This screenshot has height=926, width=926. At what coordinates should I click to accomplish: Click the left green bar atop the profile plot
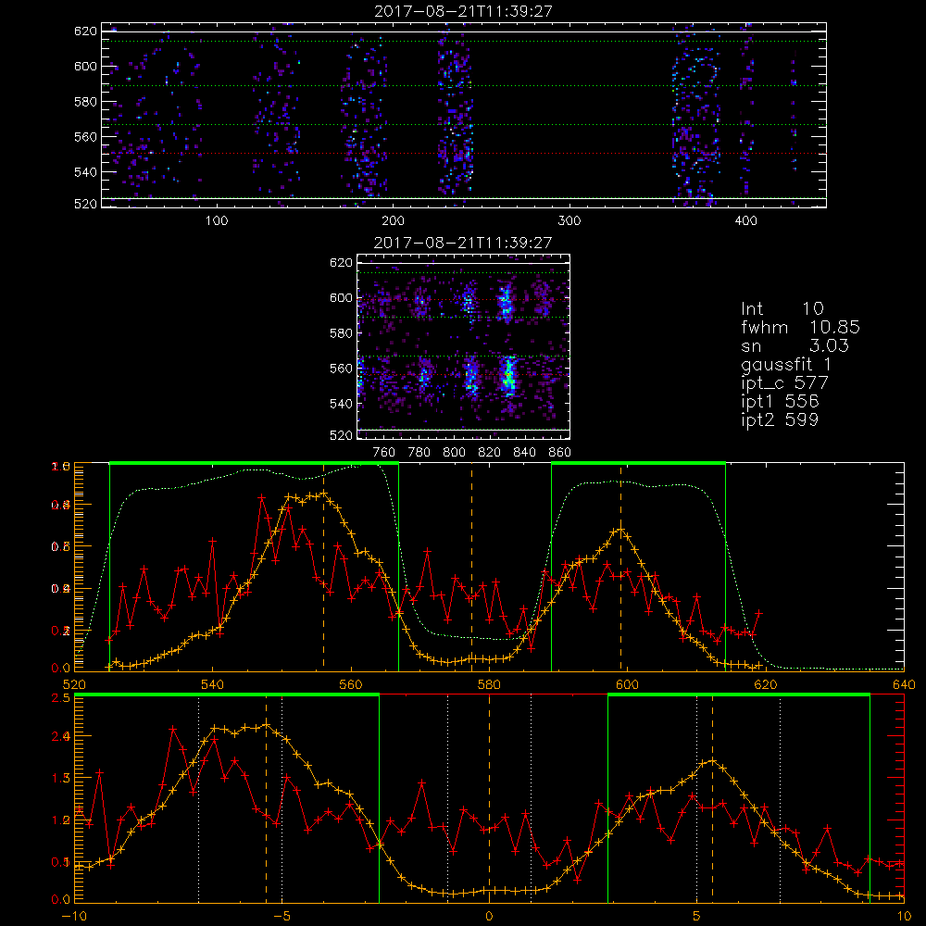[254, 463]
